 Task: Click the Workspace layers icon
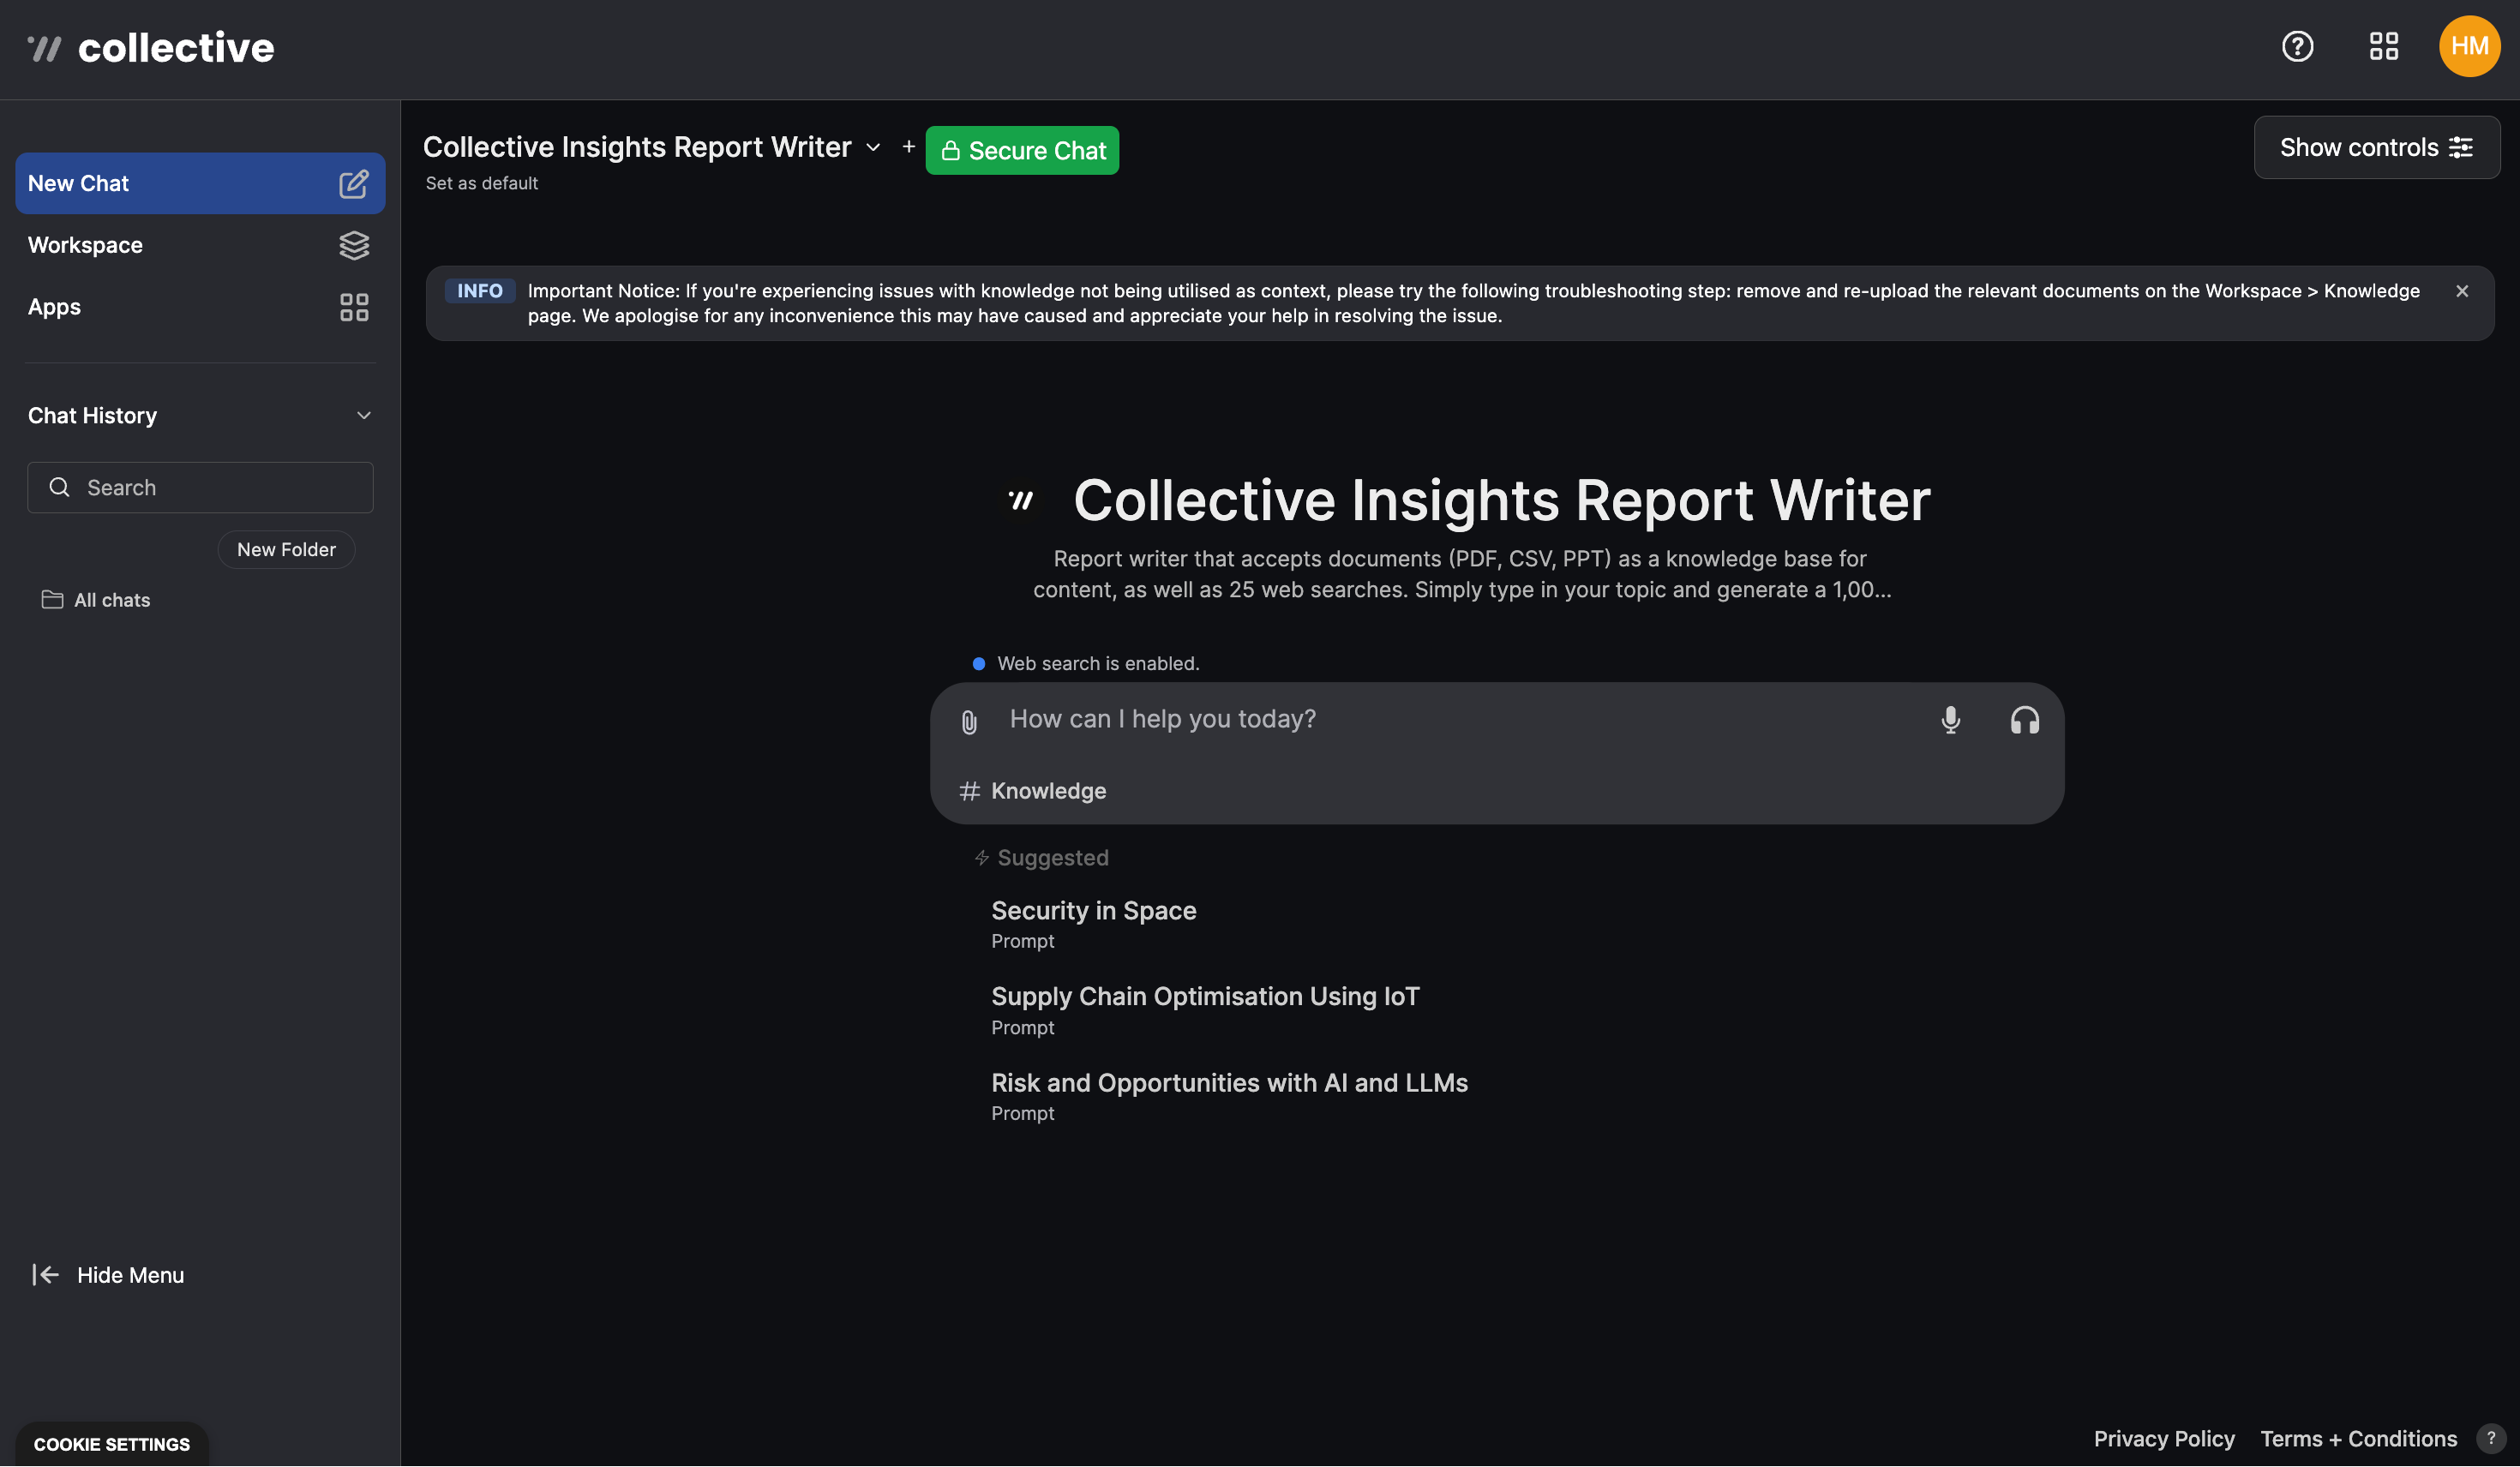[x=354, y=245]
